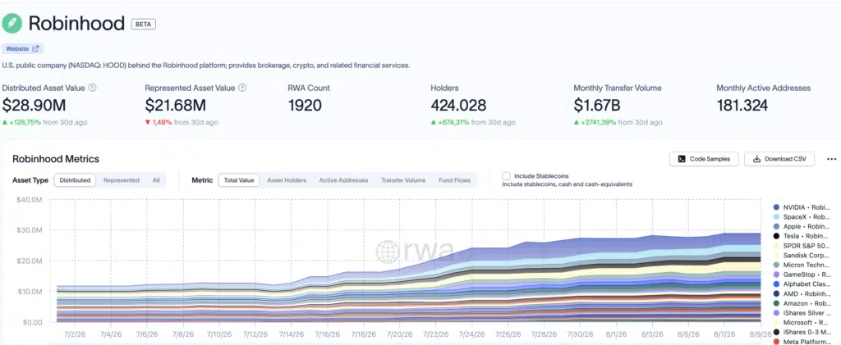Switch asset type to Represented
The height and width of the screenshot is (345, 841).
(122, 180)
